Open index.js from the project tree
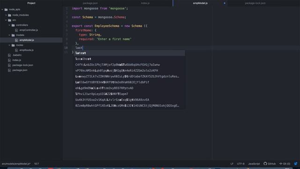Screen dimensions: 300x169 point(17,60)
